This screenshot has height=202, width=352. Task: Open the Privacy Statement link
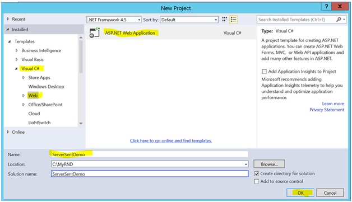327,110
